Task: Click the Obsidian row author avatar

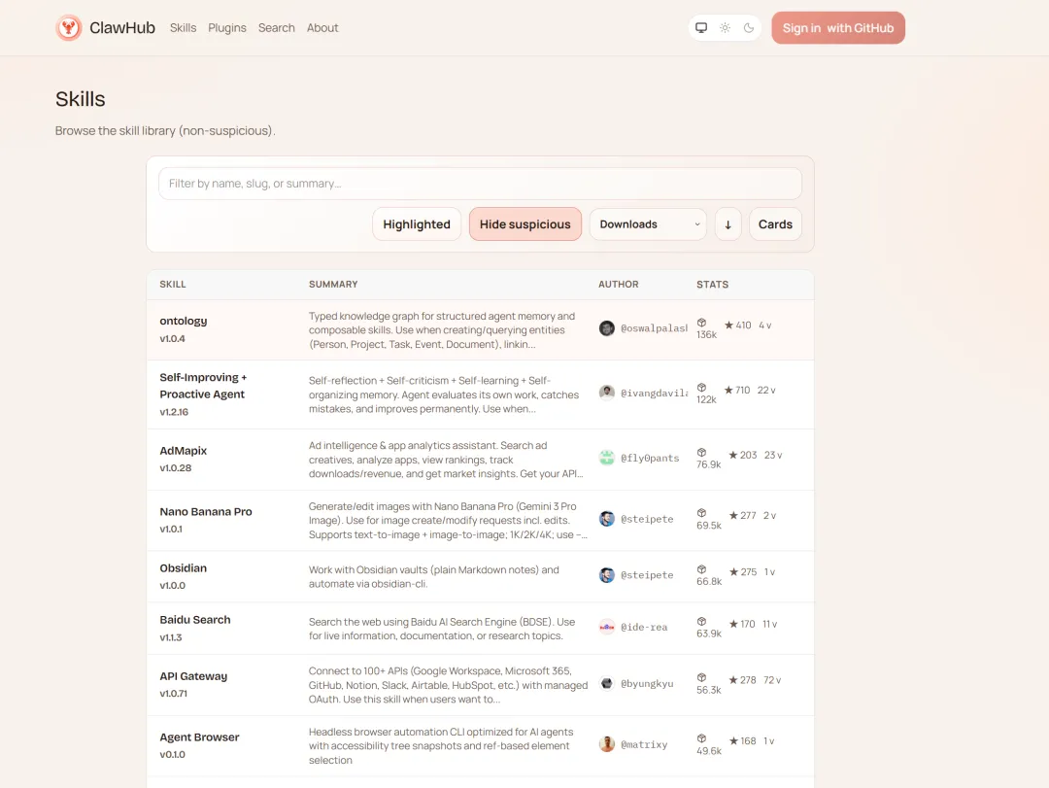Action: pos(607,575)
